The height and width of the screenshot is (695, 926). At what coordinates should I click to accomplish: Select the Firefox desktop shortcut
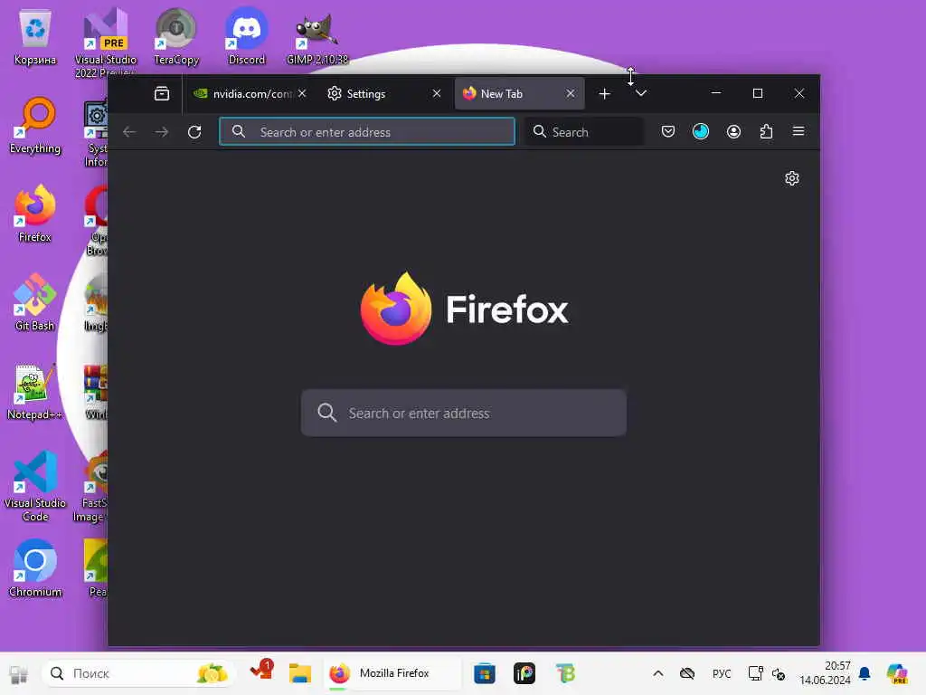[x=35, y=214]
